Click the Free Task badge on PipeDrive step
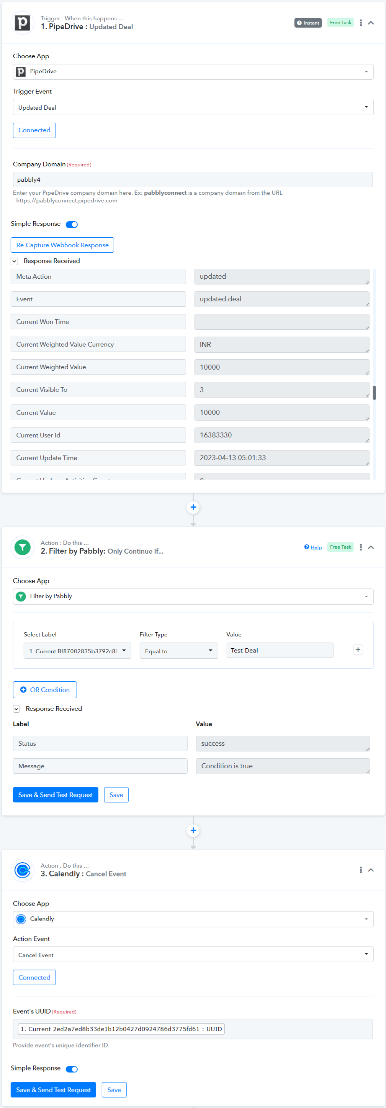 click(x=340, y=23)
